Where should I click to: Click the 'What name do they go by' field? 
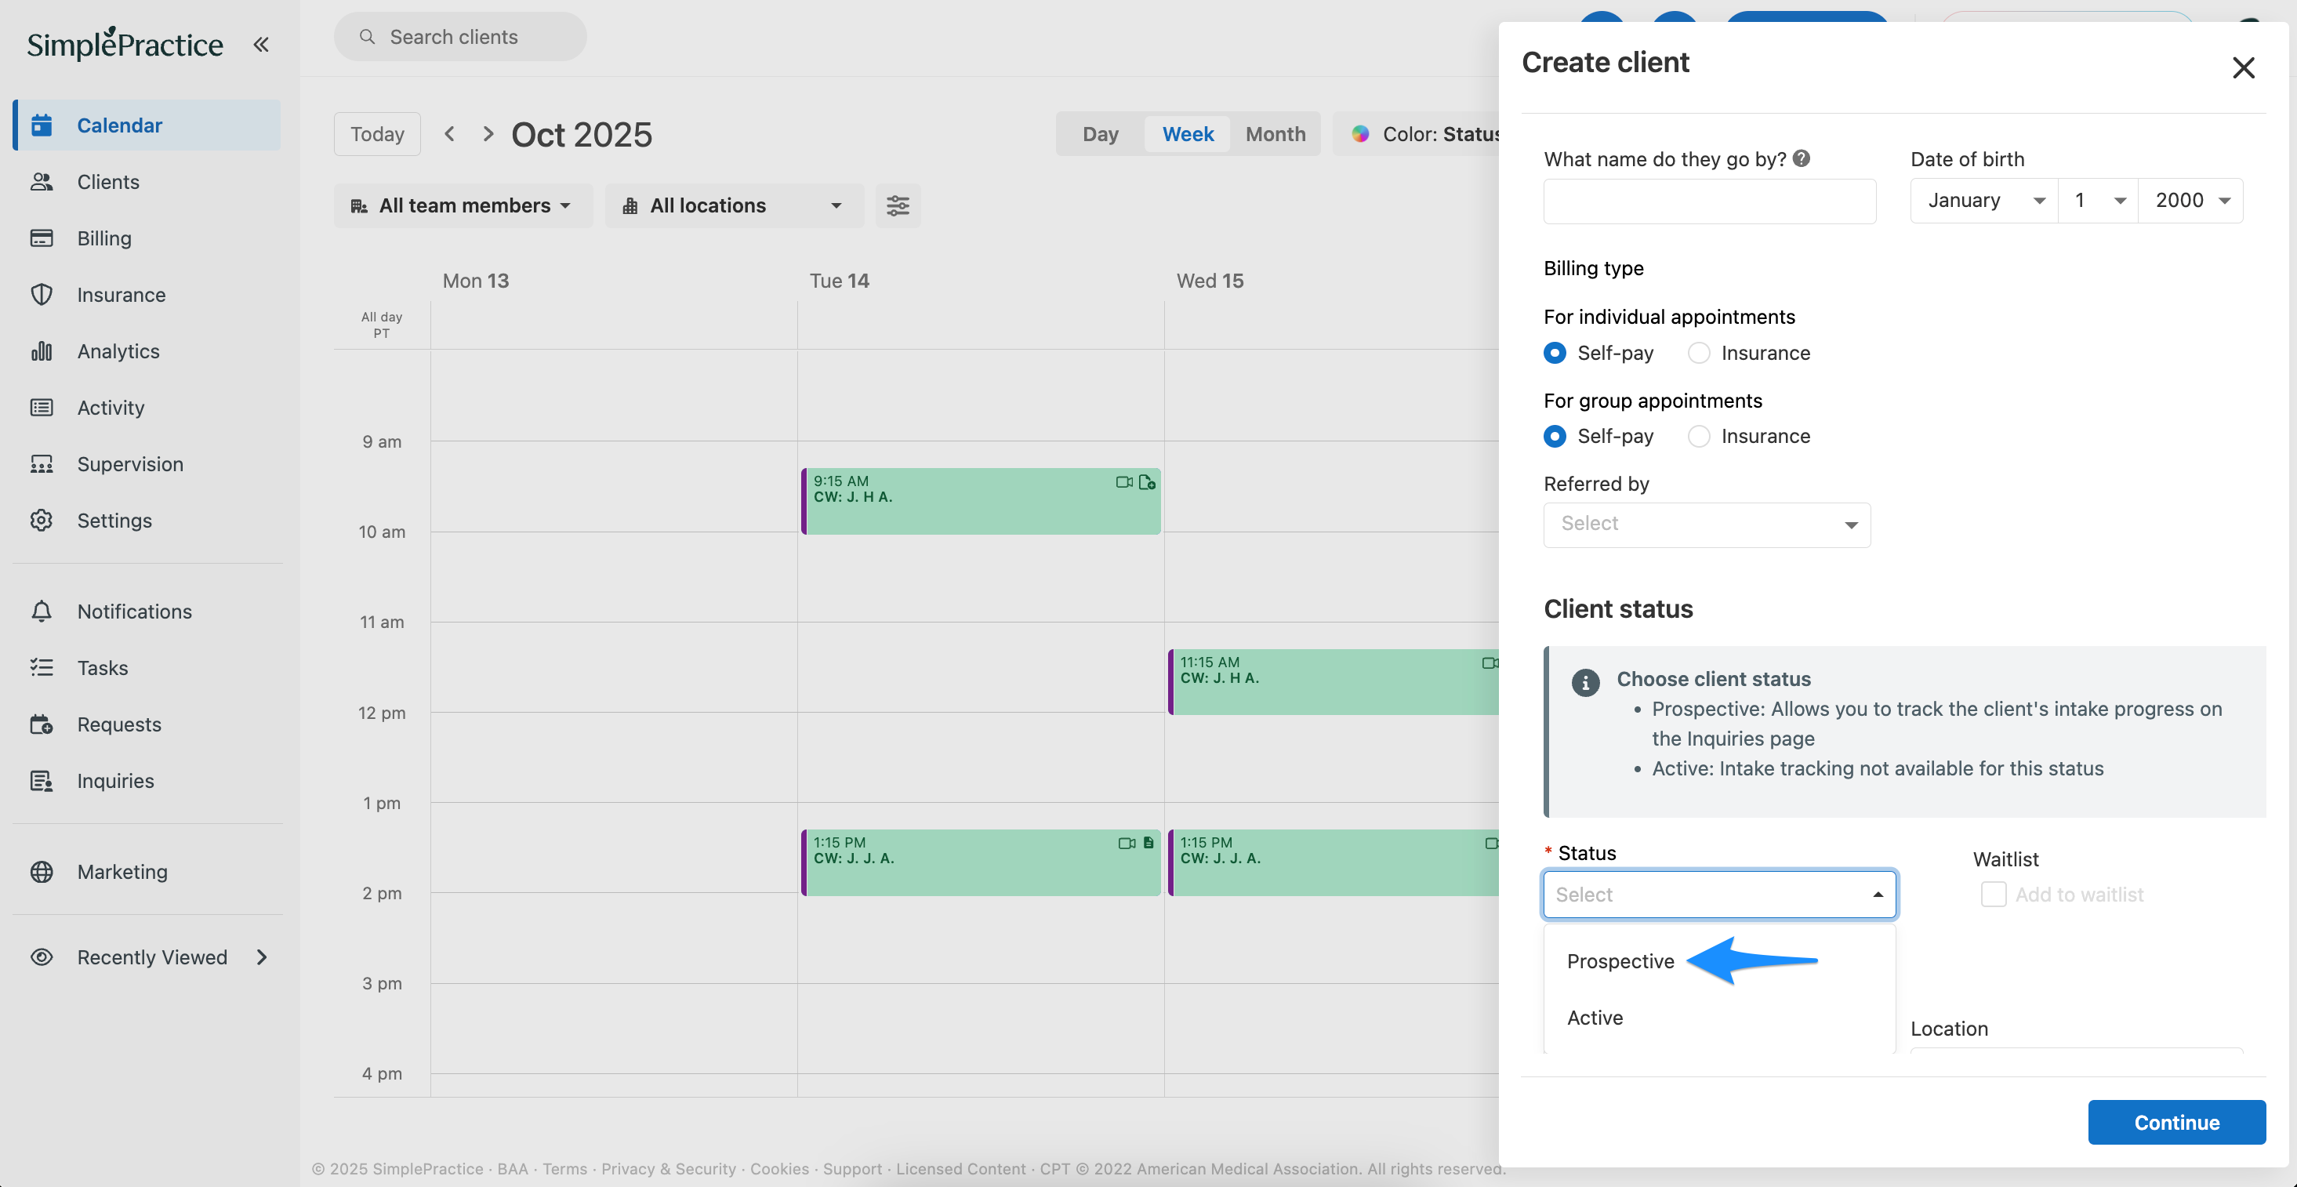(1709, 201)
